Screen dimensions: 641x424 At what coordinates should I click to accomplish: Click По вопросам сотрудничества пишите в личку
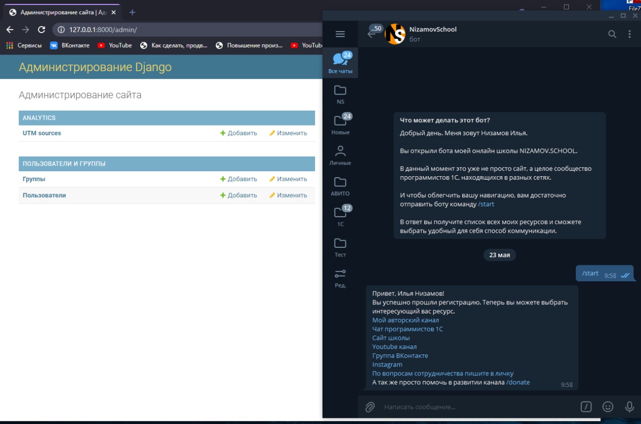443,373
